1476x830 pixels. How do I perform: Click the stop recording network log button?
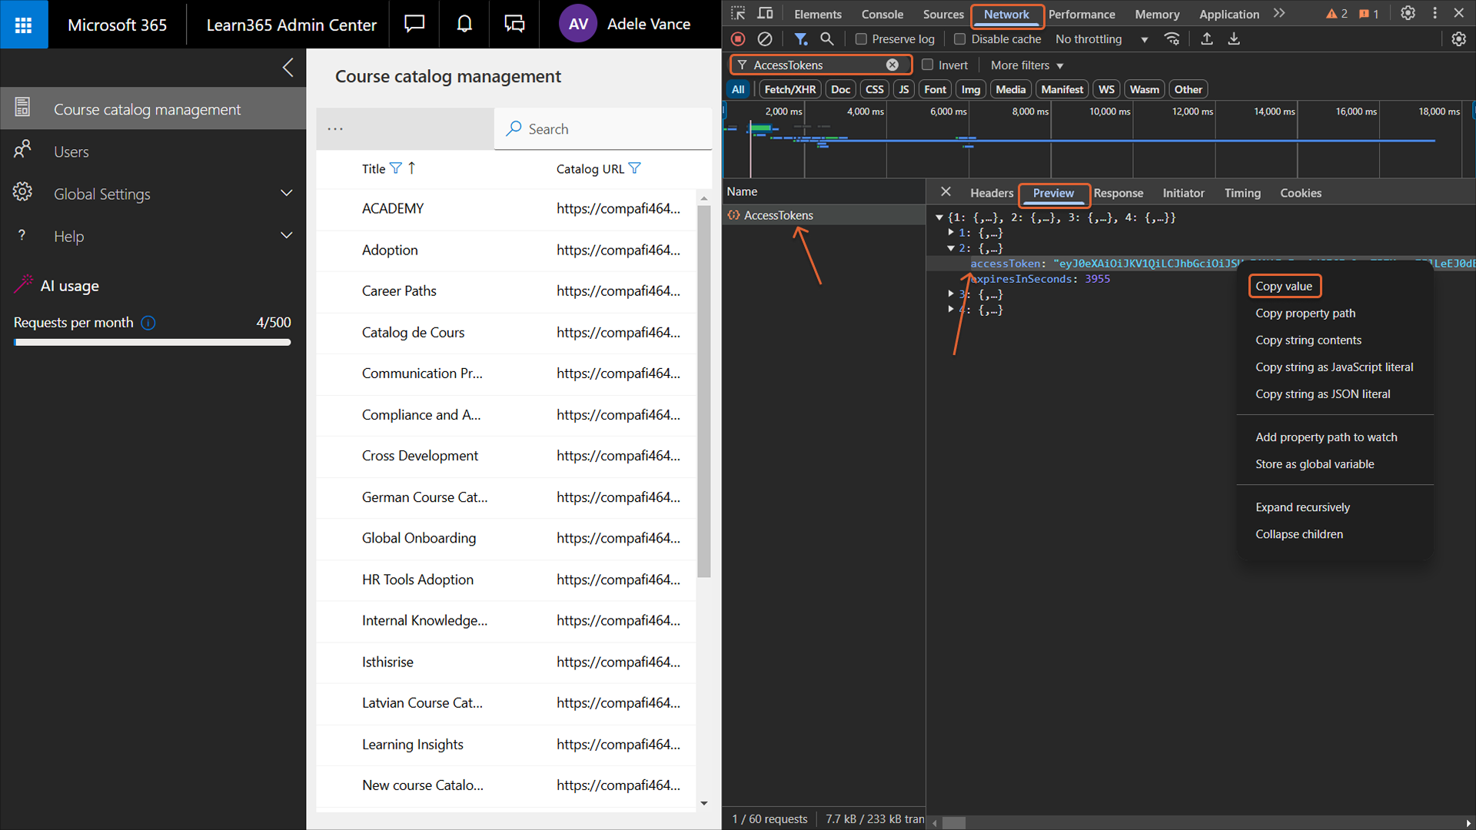tap(738, 38)
